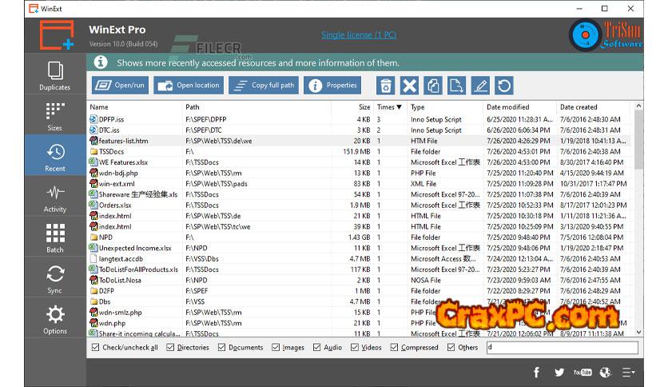Uncheck the Directories filter checkbox
The width and height of the screenshot is (668, 387).
tap(171, 348)
